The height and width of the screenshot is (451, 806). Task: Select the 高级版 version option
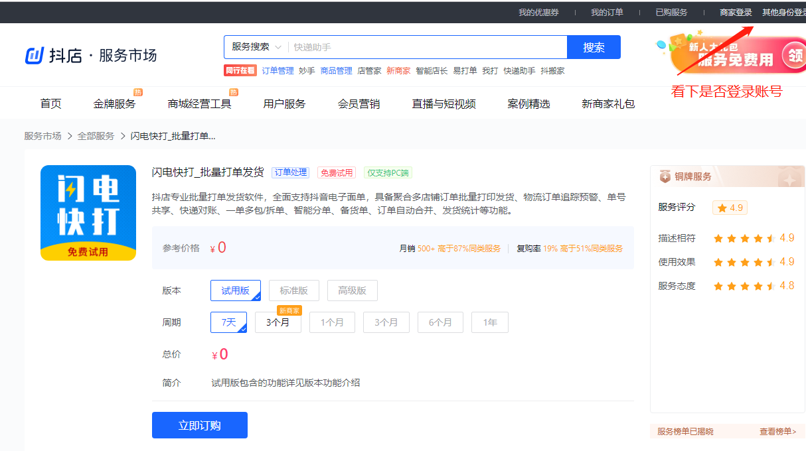pyautogui.click(x=353, y=290)
